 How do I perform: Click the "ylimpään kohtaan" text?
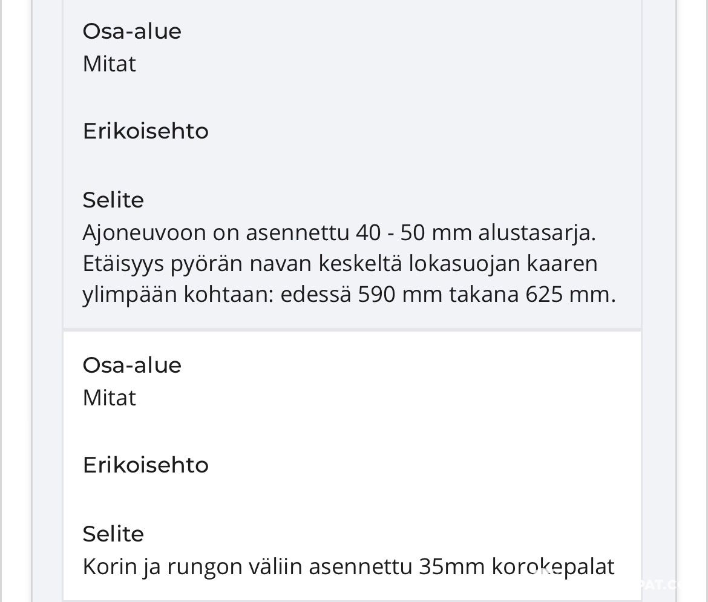178,295
